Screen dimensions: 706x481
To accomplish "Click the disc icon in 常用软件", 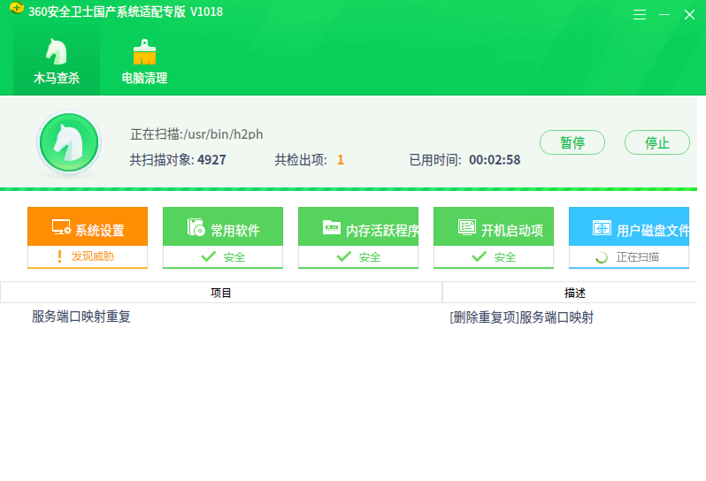I will tap(196, 227).
